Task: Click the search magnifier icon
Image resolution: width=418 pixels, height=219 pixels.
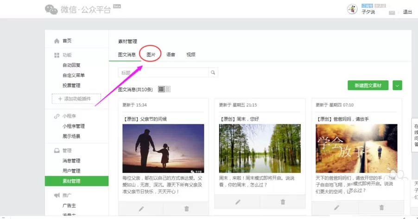Action: click(x=213, y=73)
